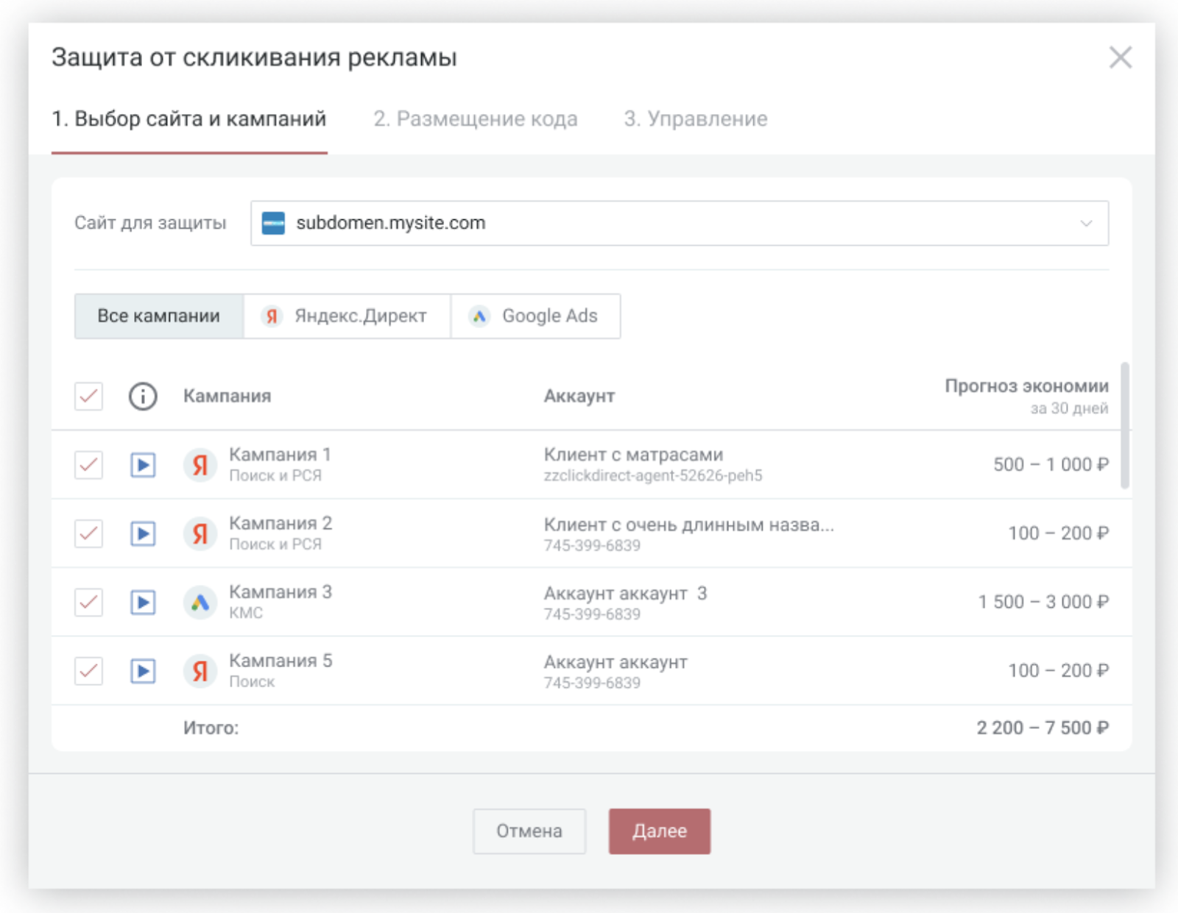Click the play status icon for Кампания 1

(143, 465)
